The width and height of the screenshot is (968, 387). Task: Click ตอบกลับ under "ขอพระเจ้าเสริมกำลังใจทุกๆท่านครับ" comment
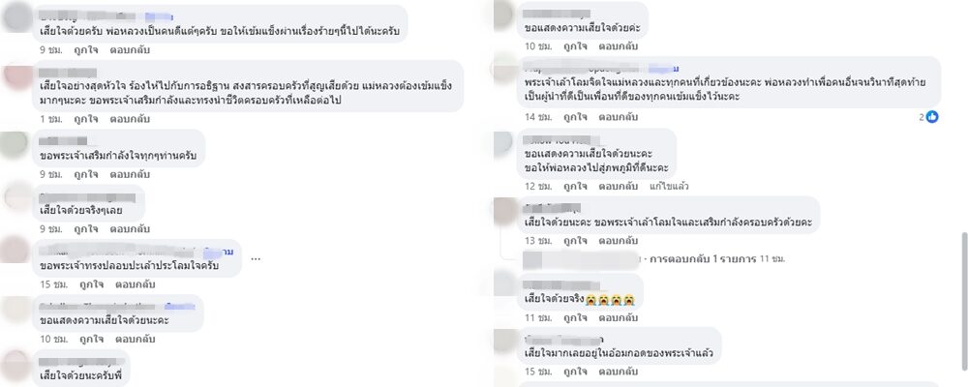[130, 175]
